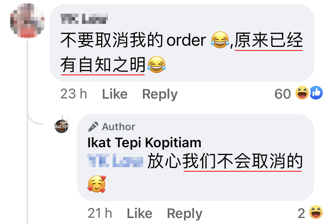Click the smiling face with hearts emoji
Screen dimensions: 333x224
pyautogui.click(x=97, y=184)
